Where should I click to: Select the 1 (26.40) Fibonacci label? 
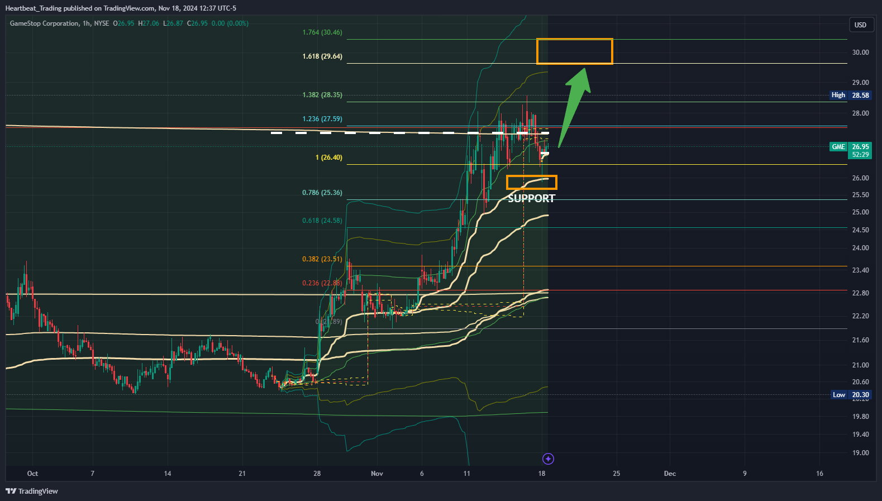coord(329,158)
